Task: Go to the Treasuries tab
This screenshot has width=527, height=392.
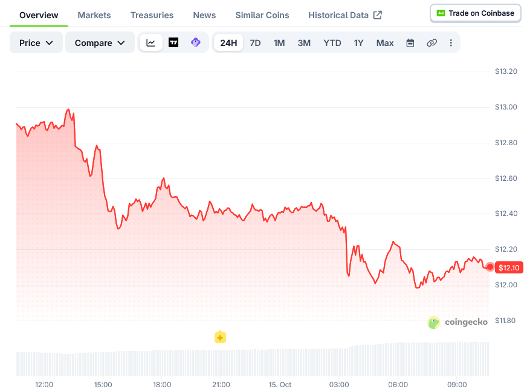Action: click(x=152, y=15)
